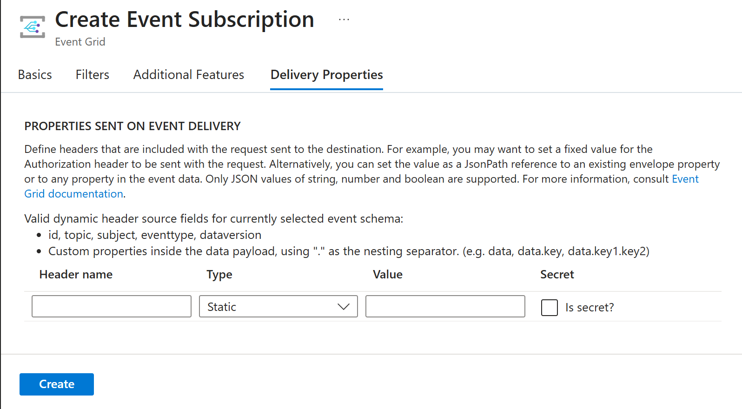Click the Header name input field
Screen dimensions: 742x409
pos(112,306)
